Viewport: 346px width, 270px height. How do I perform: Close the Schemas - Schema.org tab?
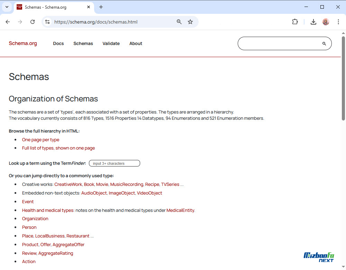tap(89, 7)
